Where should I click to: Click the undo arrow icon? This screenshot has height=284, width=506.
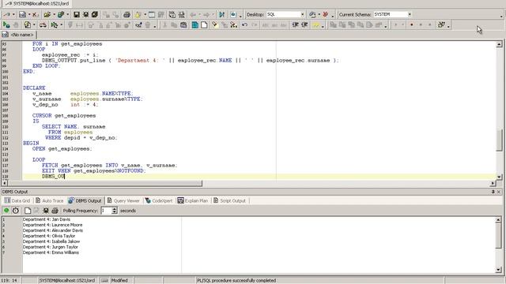click(x=244, y=24)
